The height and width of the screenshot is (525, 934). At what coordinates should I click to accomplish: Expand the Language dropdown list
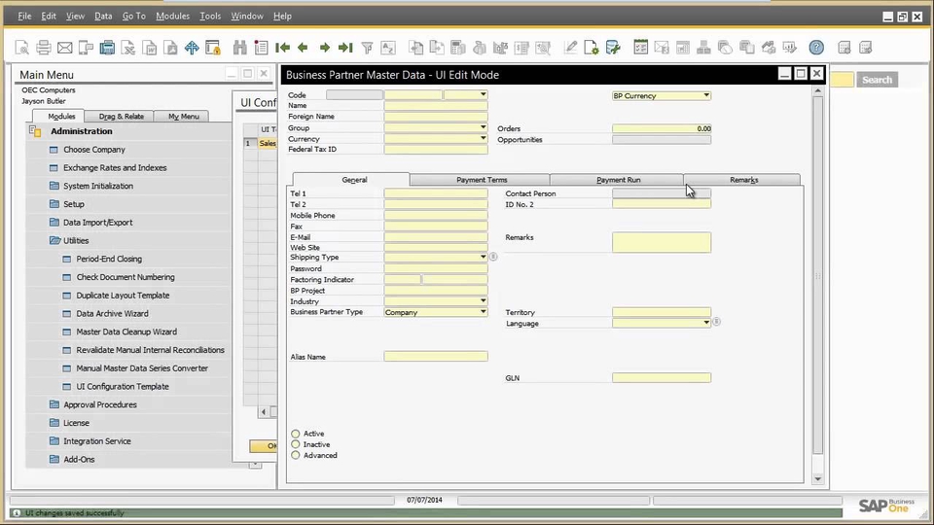[705, 323]
